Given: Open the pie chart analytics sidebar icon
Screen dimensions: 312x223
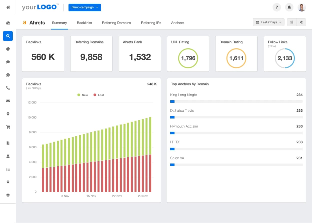Looking at the screenshot, I should pos(8,49).
